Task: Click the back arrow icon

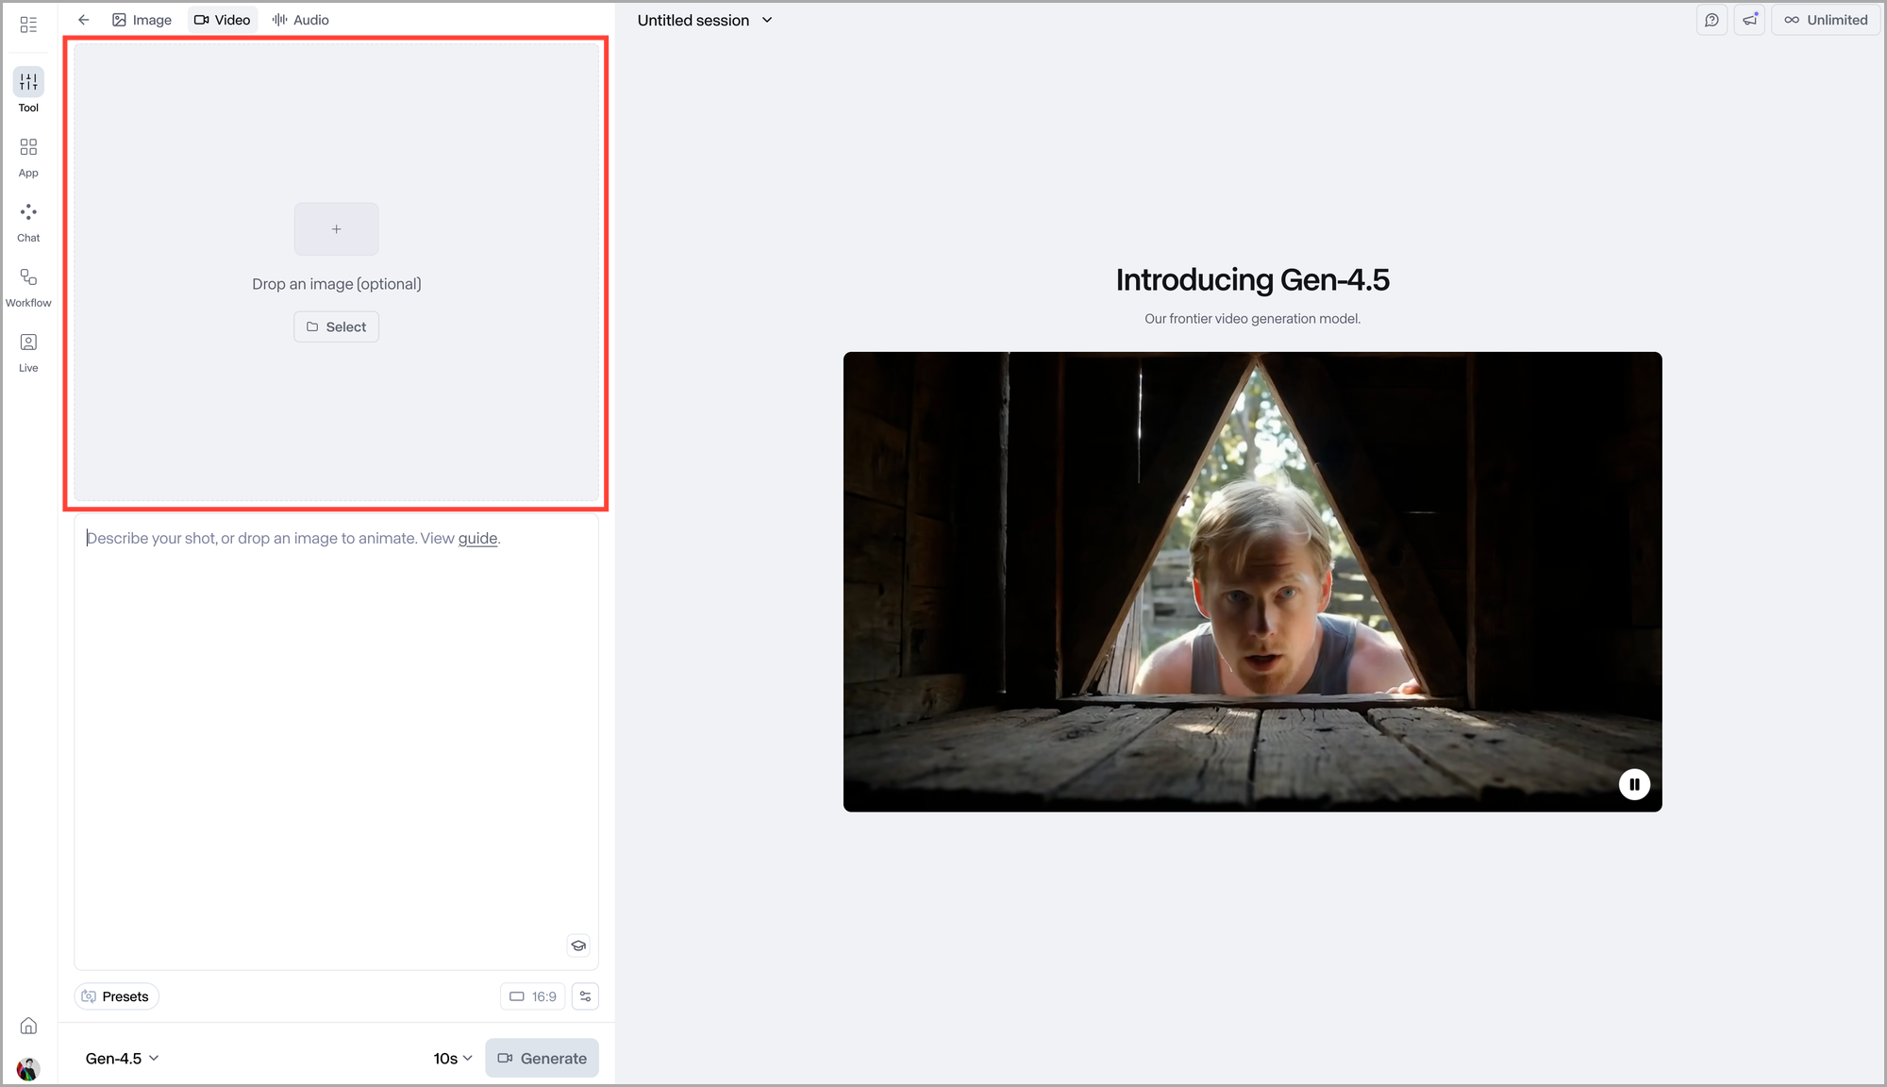Action: [84, 20]
